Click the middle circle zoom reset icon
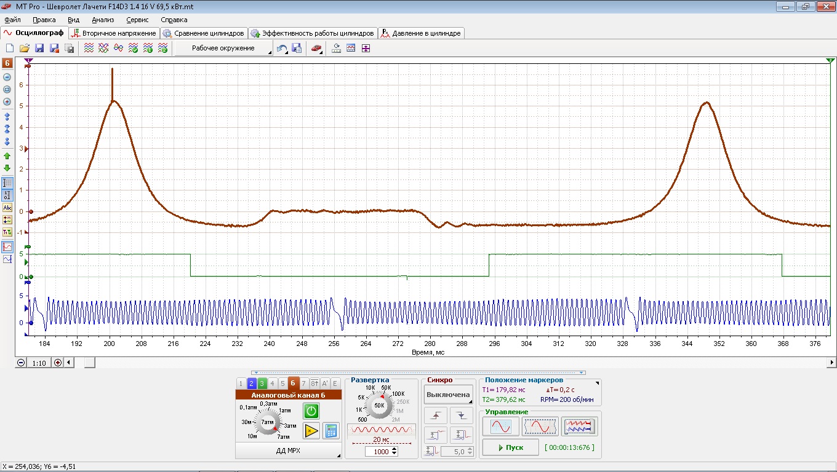 [7, 89]
